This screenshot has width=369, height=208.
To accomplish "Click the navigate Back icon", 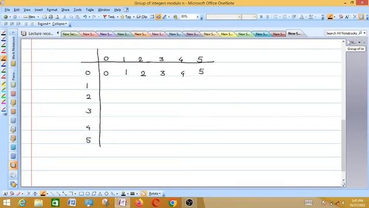I will [5, 17].
